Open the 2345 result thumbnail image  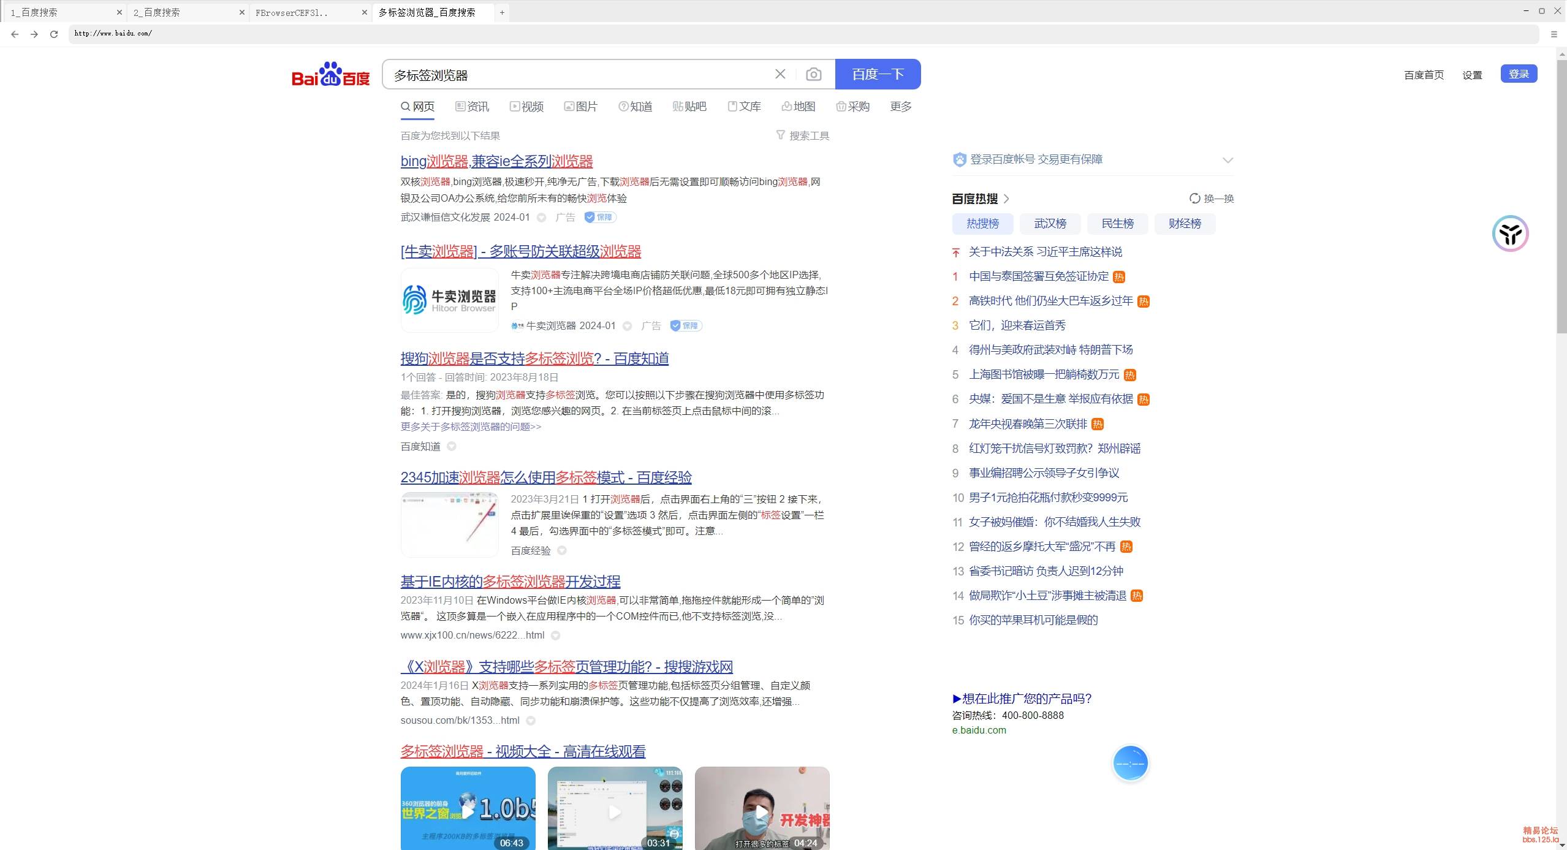click(x=450, y=525)
